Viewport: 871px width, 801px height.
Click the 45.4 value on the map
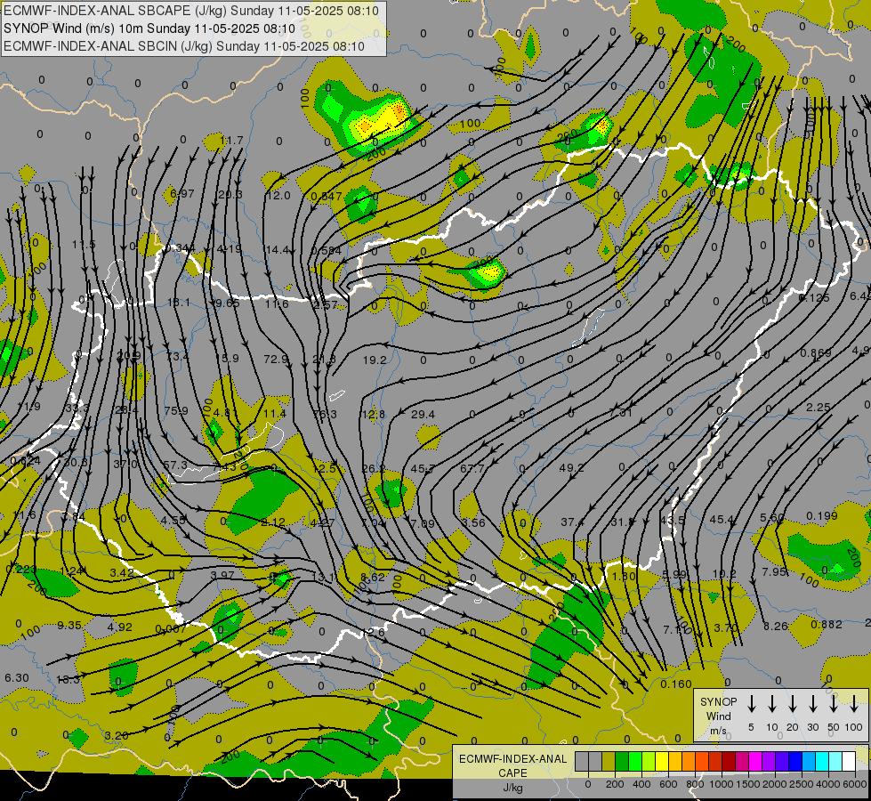click(x=722, y=519)
